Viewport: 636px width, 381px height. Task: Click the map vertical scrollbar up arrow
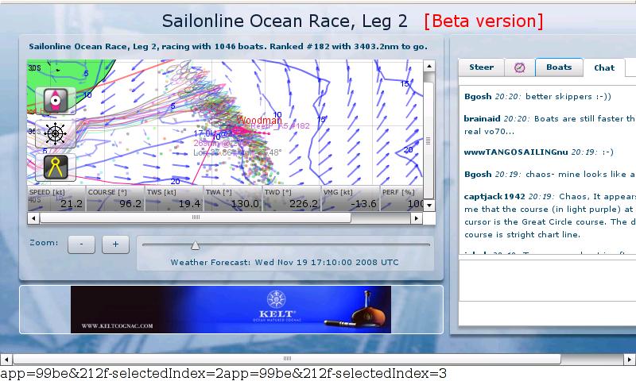[x=429, y=66]
